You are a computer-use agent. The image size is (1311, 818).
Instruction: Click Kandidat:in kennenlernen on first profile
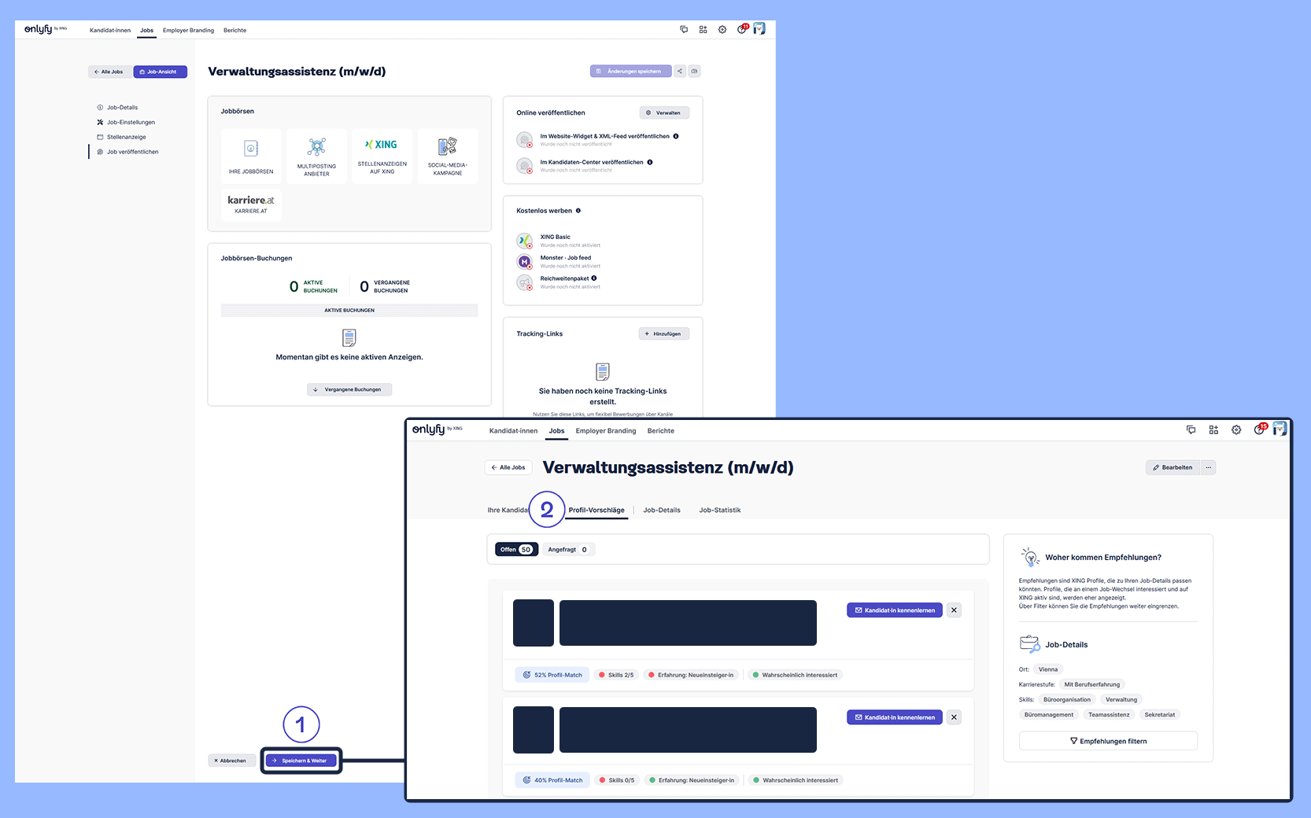(x=894, y=610)
